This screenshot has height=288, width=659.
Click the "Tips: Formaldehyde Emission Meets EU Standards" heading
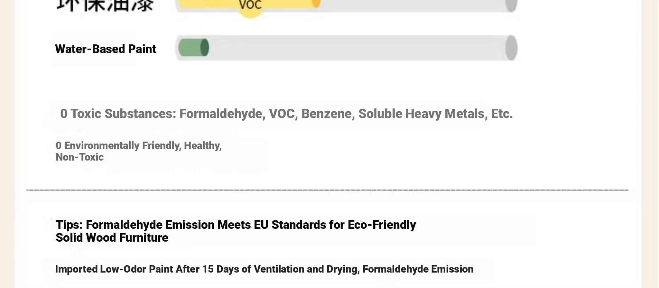pos(236,225)
